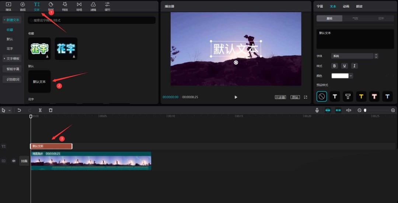Click the 封面 cover button on the track
The image size is (398, 203).
click(x=24, y=161)
